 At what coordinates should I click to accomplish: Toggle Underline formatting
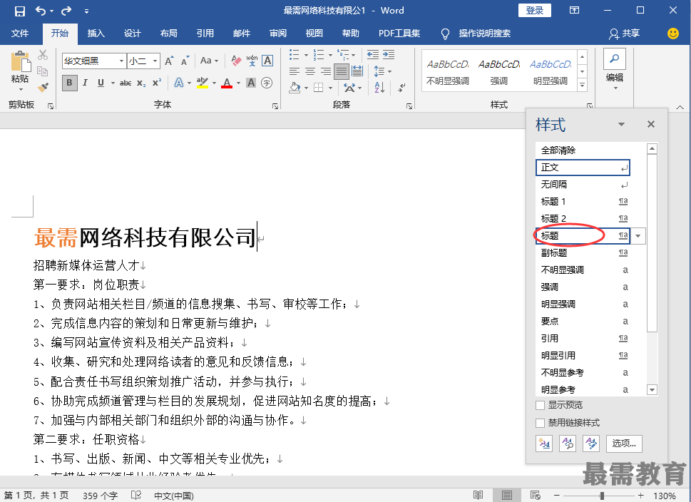(x=101, y=83)
